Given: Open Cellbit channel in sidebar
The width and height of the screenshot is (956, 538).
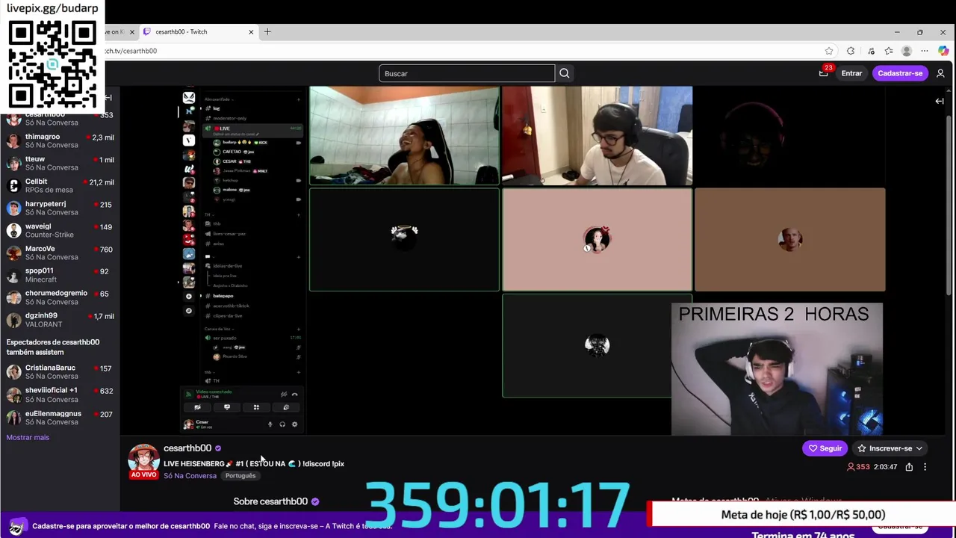Looking at the screenshot, I should [x=60, y=186].
